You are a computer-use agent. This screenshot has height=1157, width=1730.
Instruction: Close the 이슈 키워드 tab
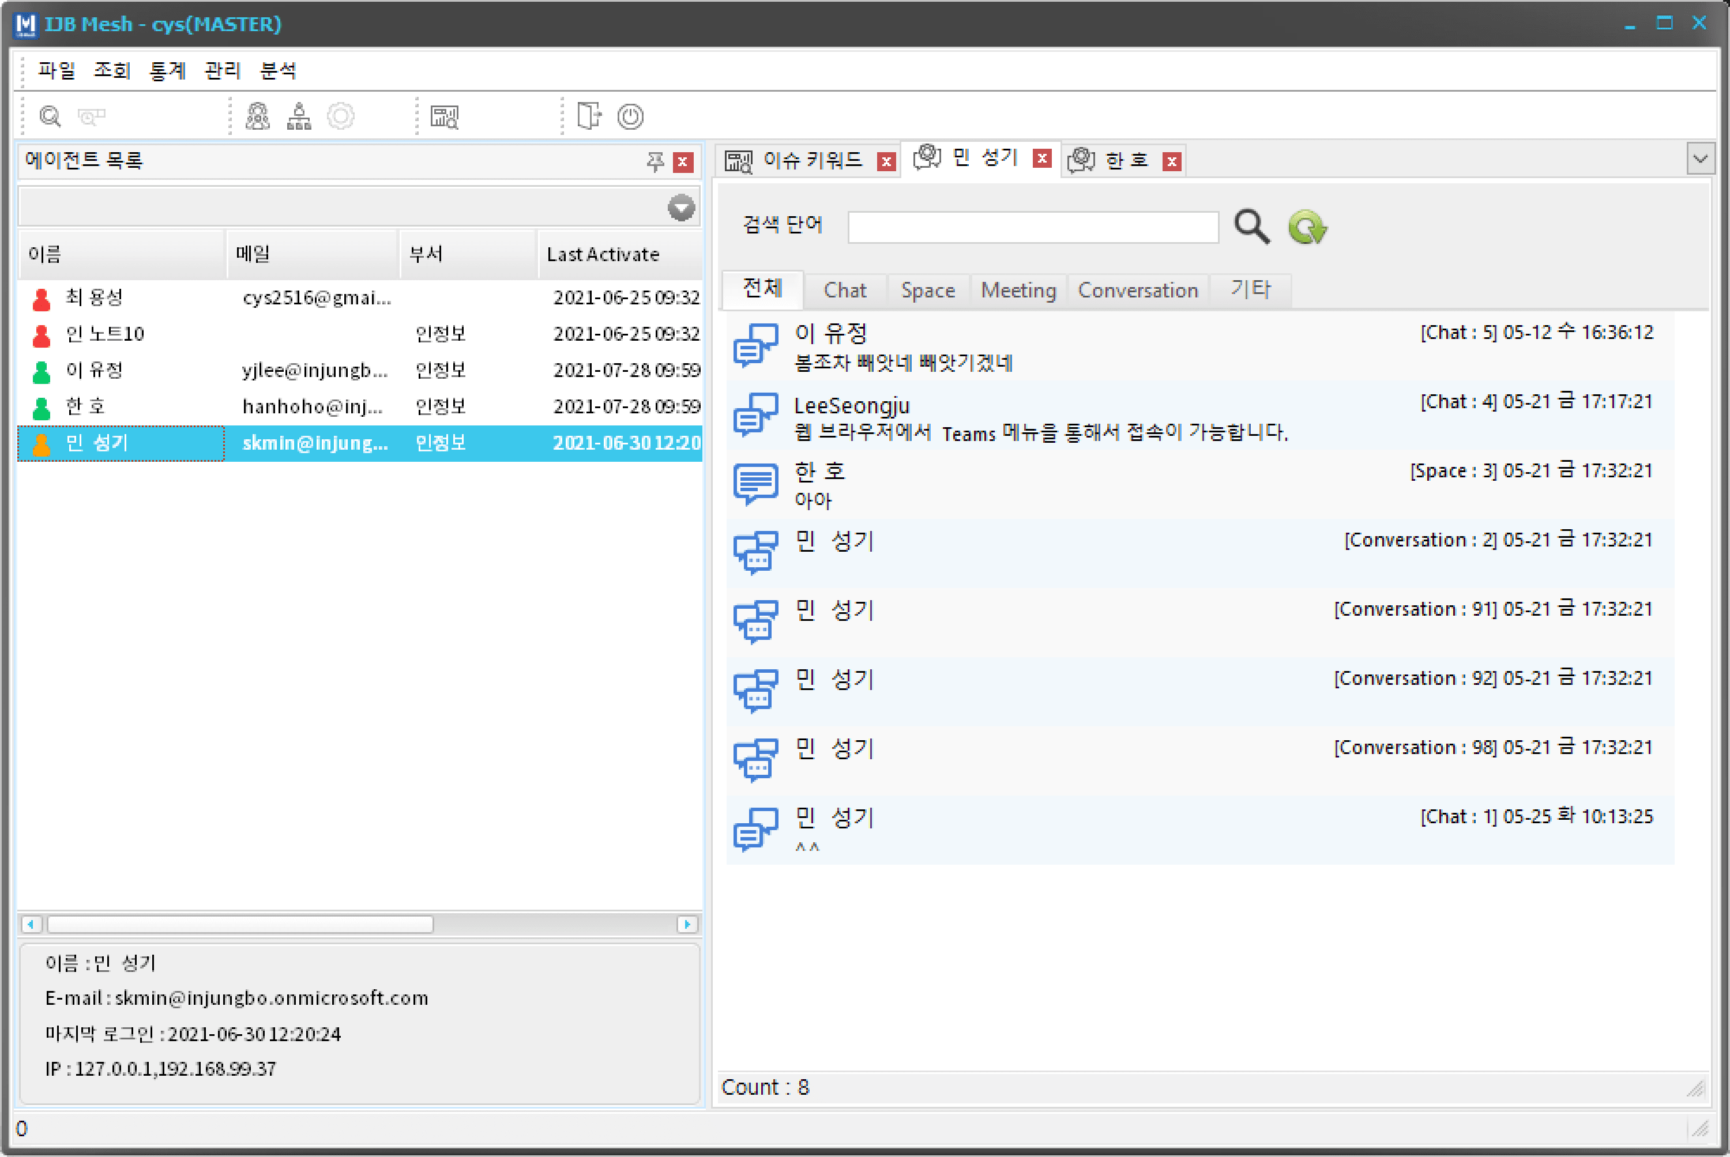pos(886,161)
